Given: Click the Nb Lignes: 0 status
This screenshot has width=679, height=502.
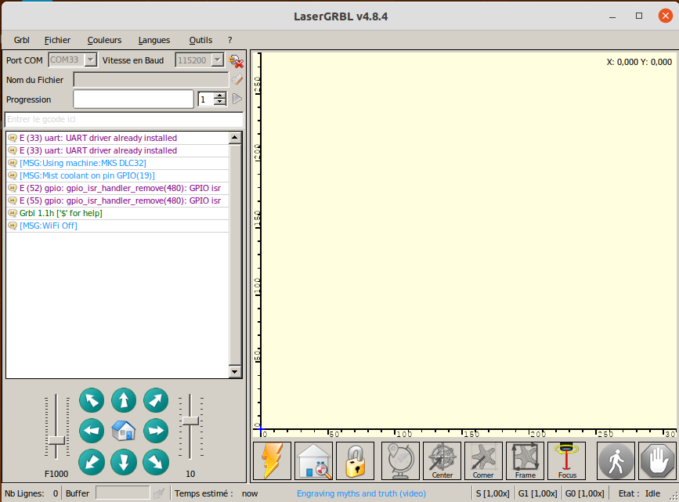Looking at the screenshot, I should point(31,493).
